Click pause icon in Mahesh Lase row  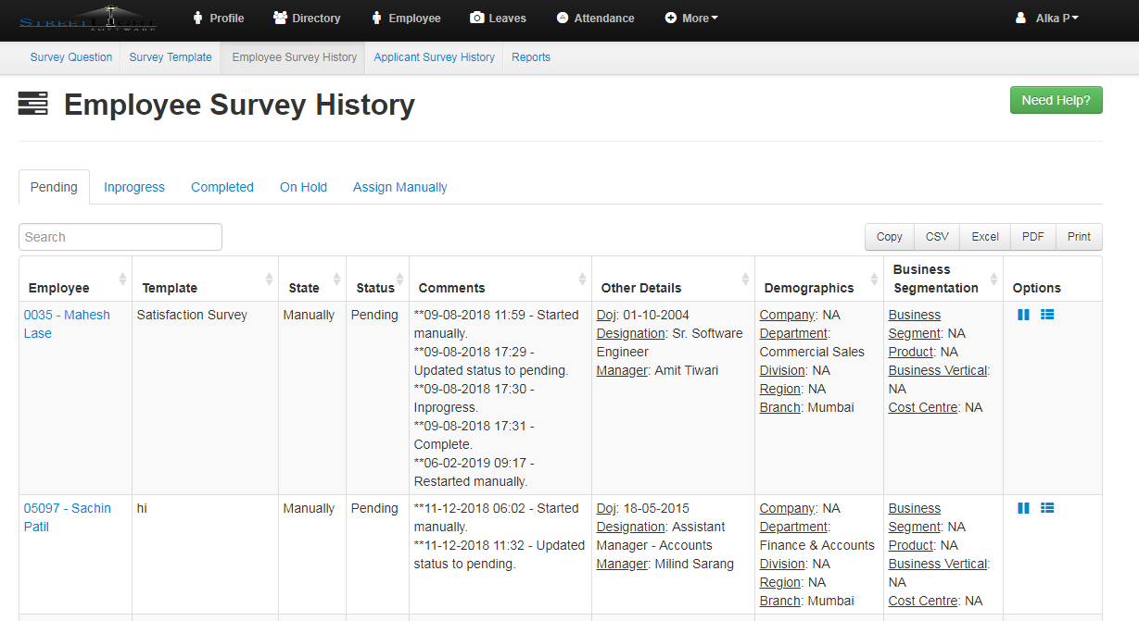[1023, 315]
